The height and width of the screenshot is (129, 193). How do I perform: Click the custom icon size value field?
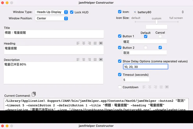[x=156, y=27]
